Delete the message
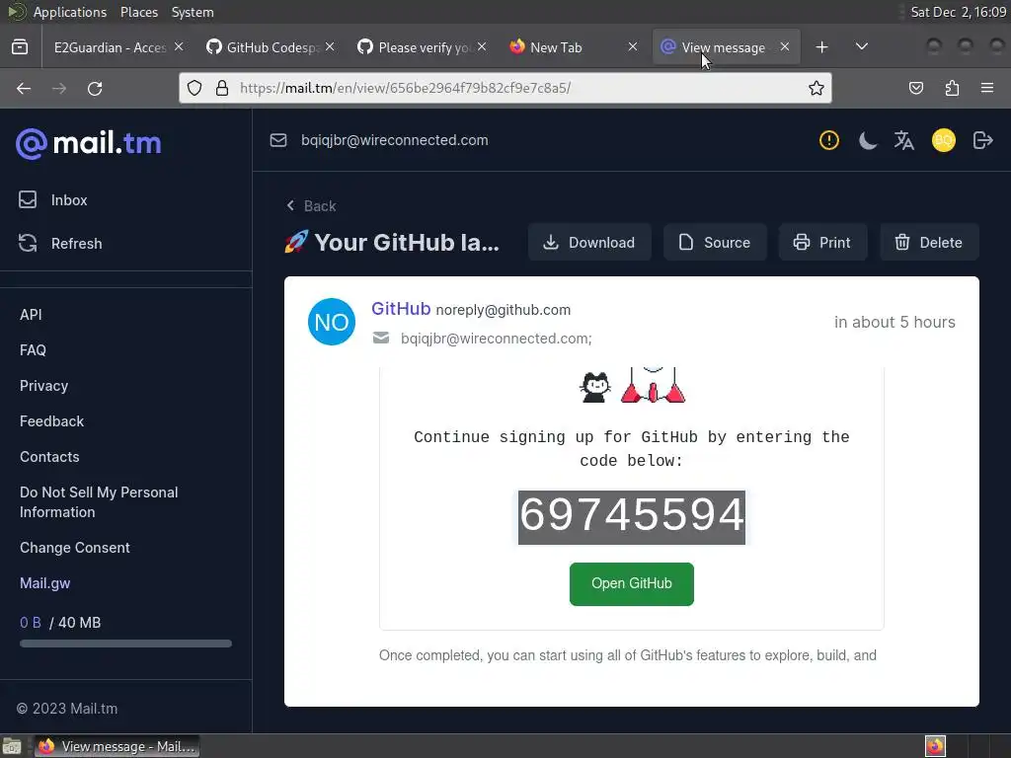This screenshot has width=1011, height=758. pos(929,243)
